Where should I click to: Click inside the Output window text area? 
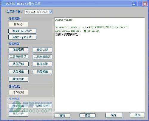tap(100, 65)
